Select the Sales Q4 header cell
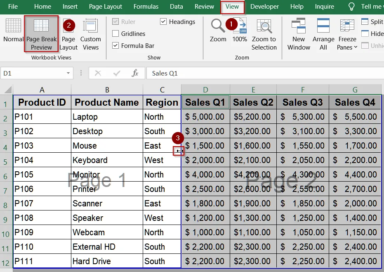 tap(355, 102)
